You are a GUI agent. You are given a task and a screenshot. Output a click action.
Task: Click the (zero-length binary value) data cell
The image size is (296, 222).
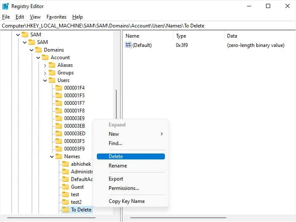255,45
